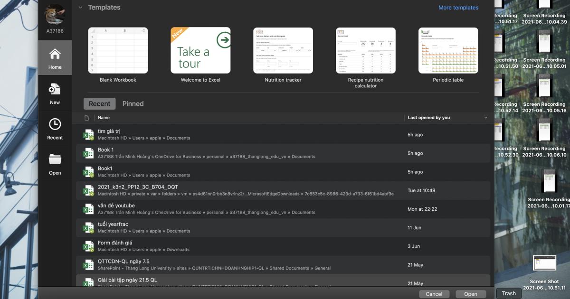Choose the Recipe nutrition calculator template

[366, 58]
